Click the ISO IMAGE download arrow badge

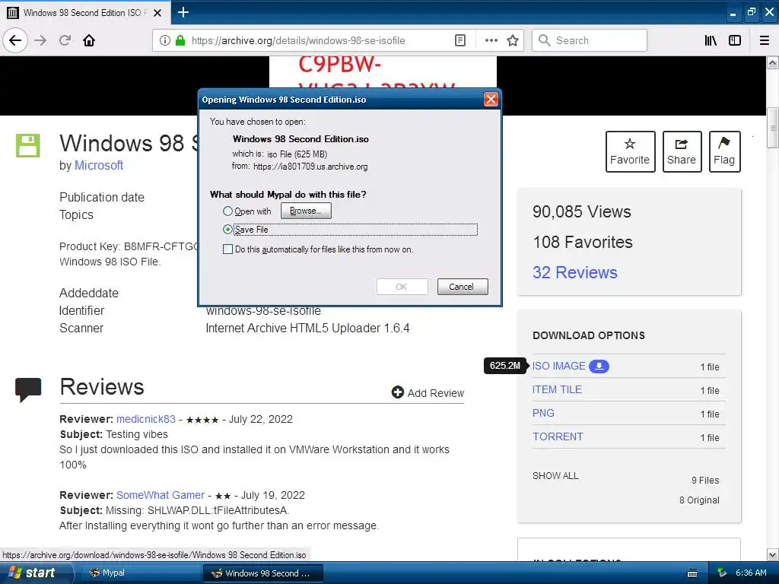pos(599,366)
